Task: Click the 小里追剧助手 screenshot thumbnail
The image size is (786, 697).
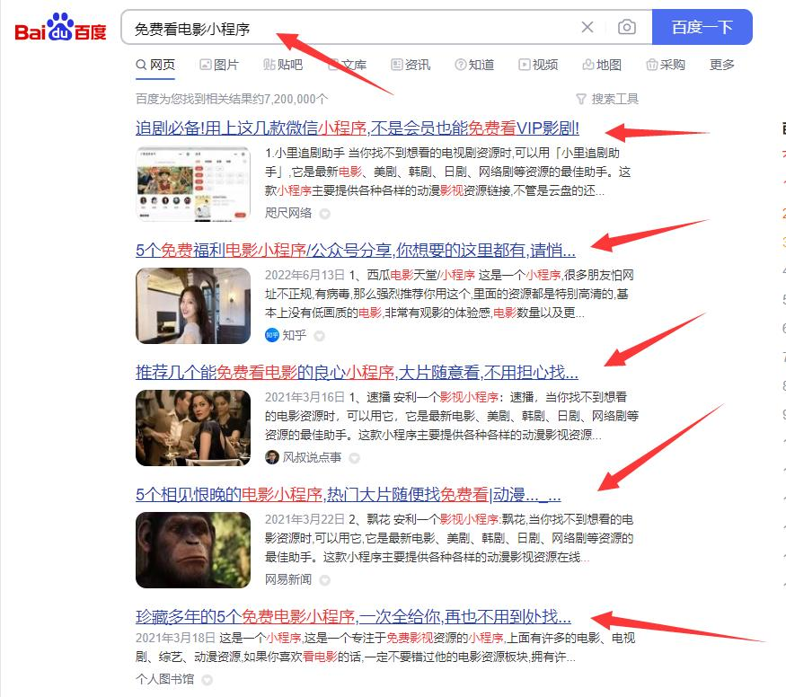Action: pyautogui.click(x=193, y=183)
